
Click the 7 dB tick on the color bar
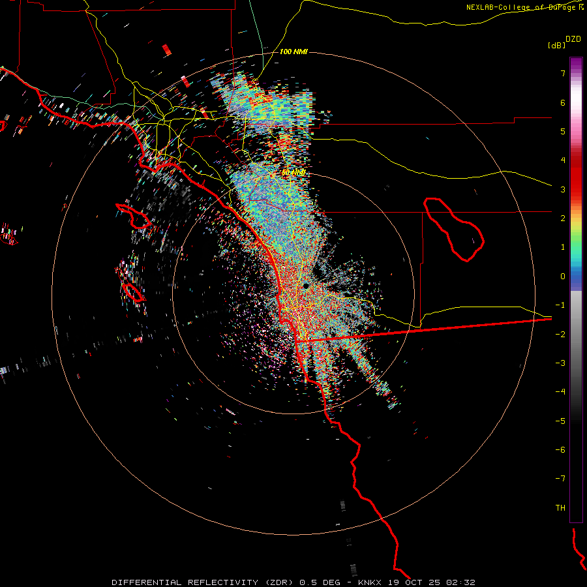(563, 73)
